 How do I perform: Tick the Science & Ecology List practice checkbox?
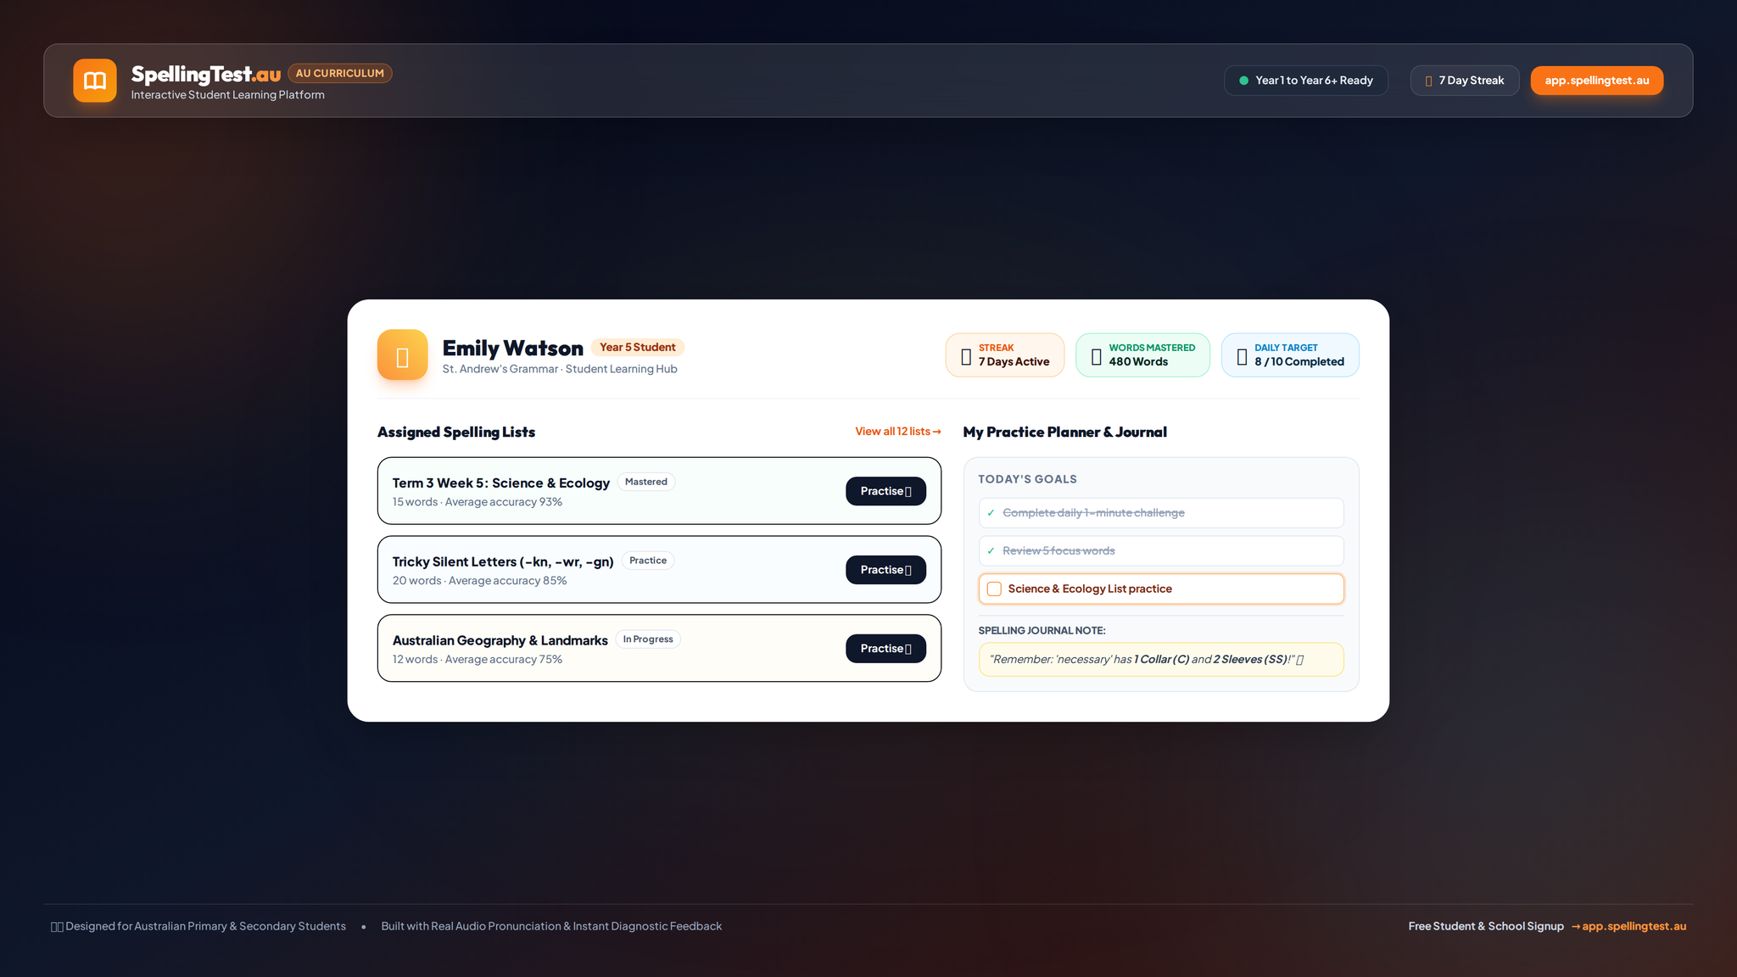tap(994, 589)
